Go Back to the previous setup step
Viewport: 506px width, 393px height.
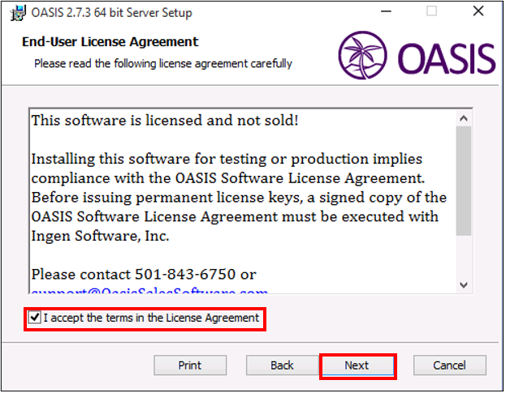tap(282, 365)
